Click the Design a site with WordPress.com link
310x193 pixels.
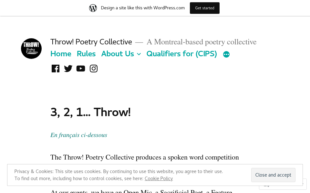[x=143, y=8]
